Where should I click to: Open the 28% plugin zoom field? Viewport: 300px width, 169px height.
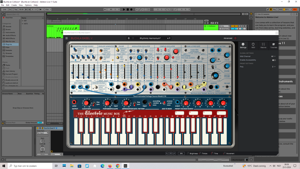pos(181,153)
